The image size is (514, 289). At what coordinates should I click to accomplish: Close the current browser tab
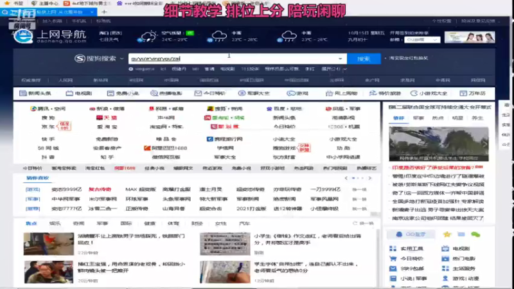point(92,12)
